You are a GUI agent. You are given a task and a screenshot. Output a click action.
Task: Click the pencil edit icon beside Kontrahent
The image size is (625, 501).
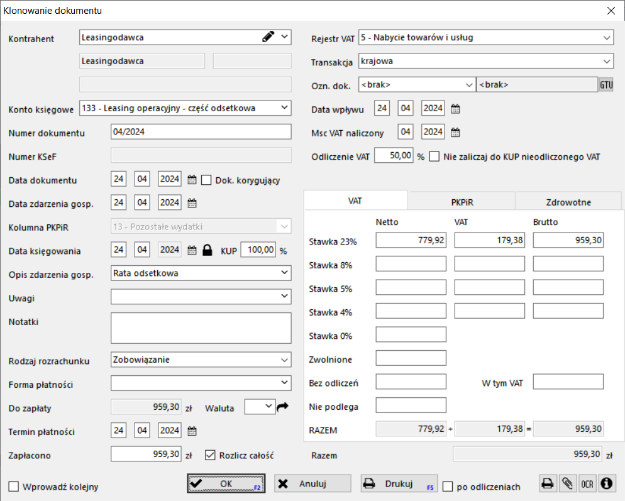pos(268,37)
